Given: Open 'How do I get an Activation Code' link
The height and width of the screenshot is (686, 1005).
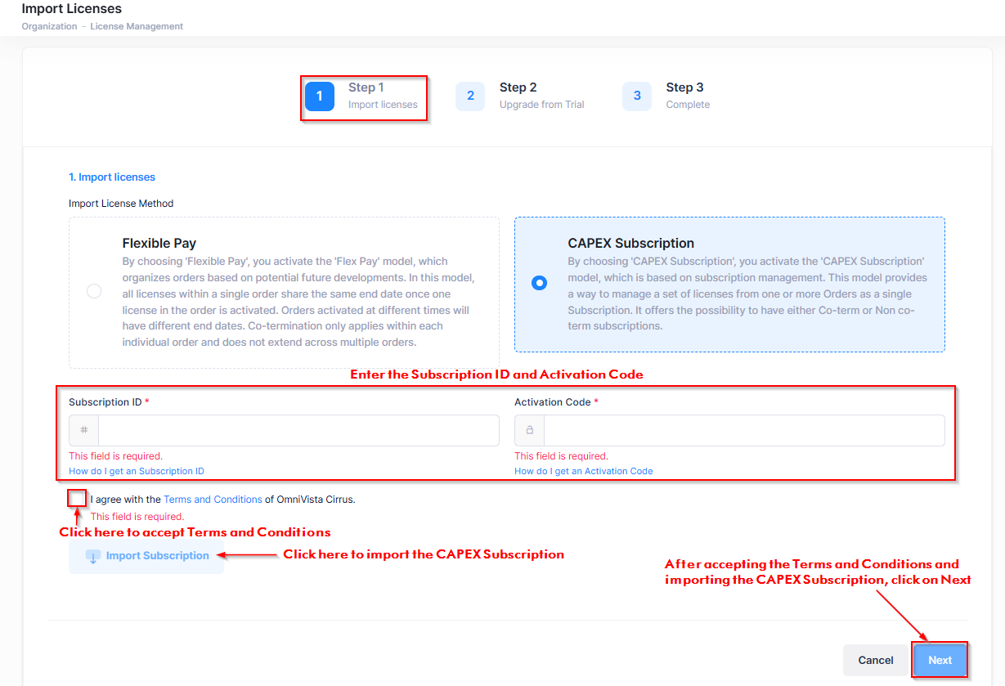Looking at the screenshot, I should click(x=583, y=471).
